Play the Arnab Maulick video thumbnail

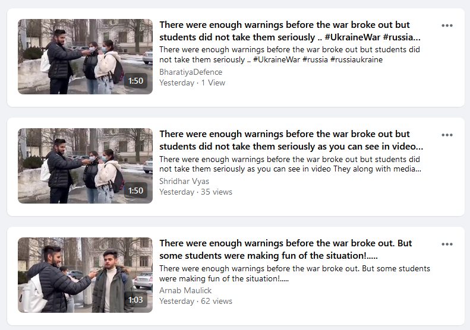click(85, 275)
